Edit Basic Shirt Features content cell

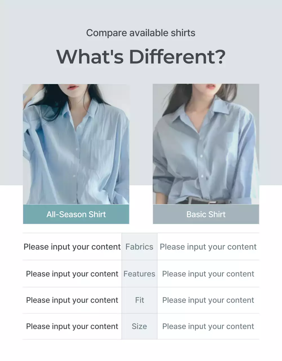tap(208, 274)
